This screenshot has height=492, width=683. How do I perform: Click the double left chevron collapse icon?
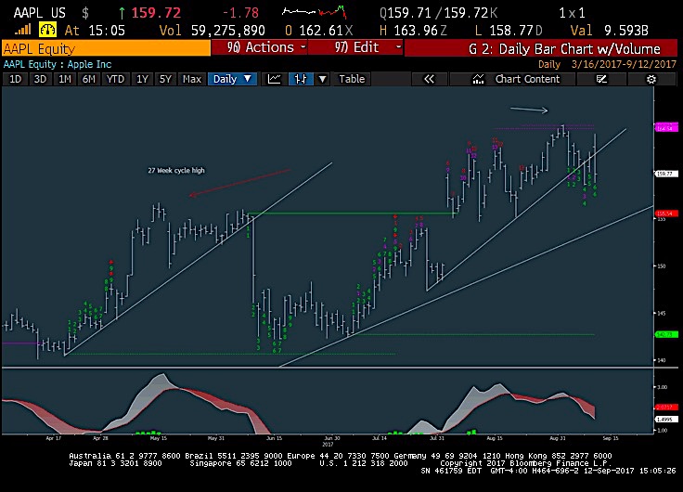(x=429, y=79)
